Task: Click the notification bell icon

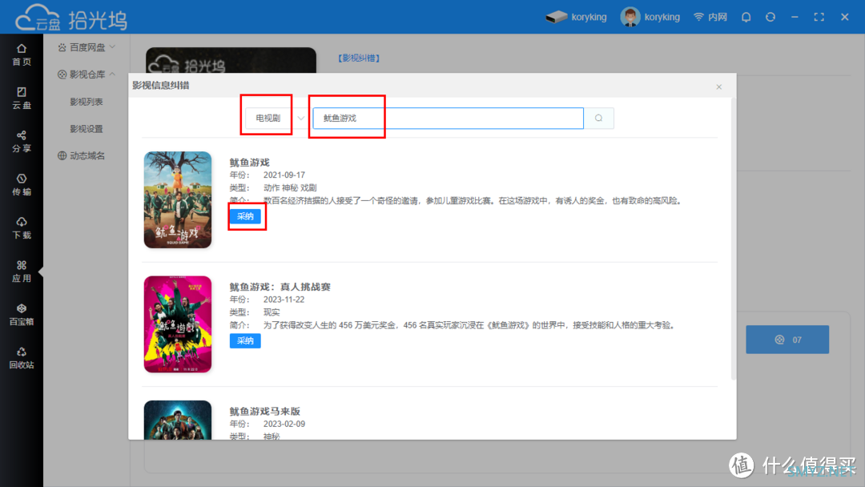Action: (746, 17)
